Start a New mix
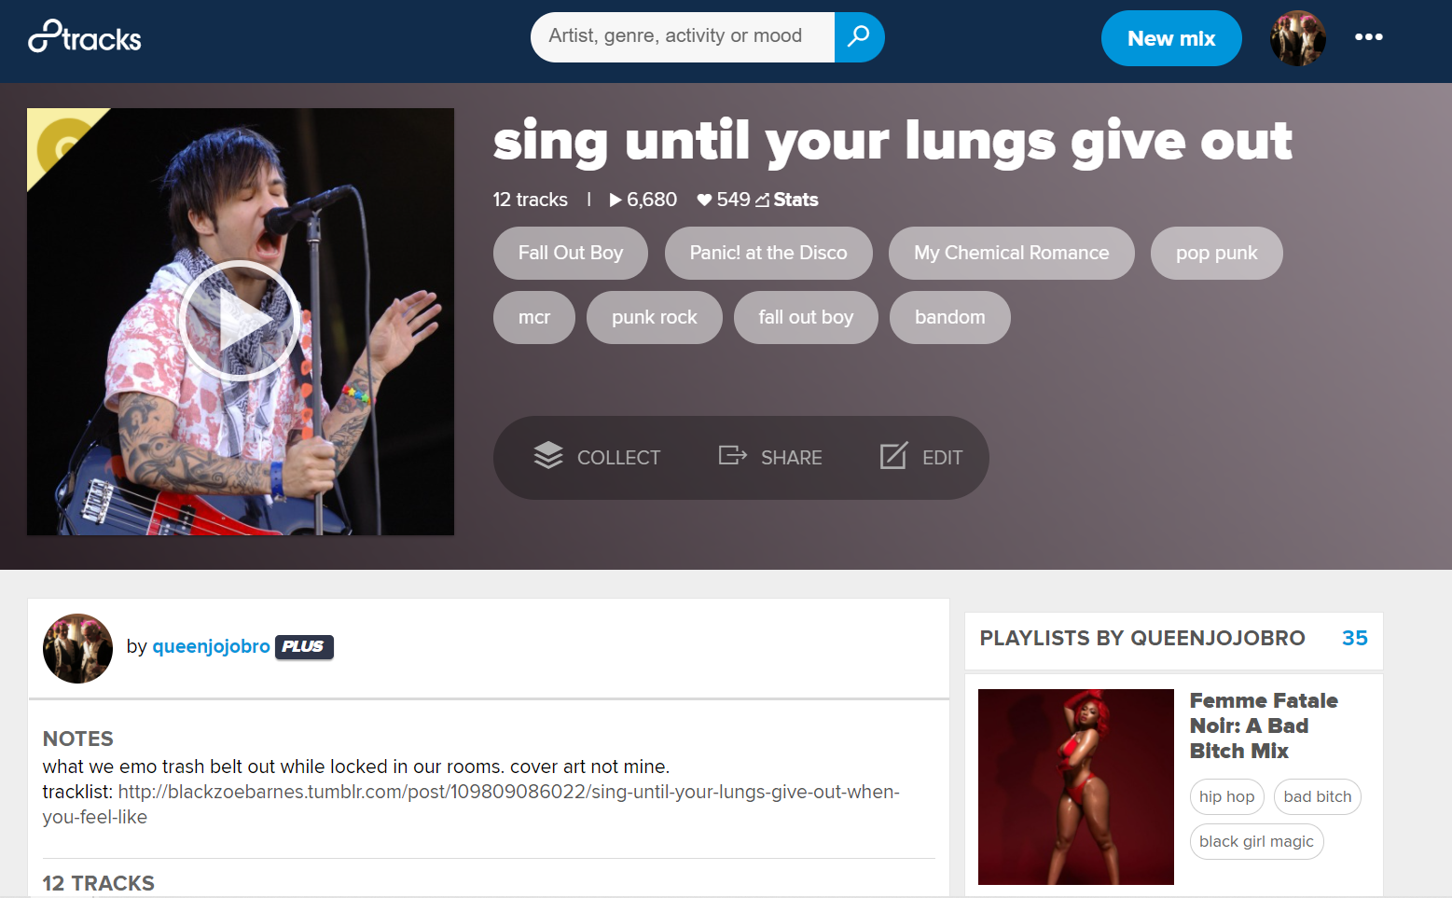This screenshot has height=898, width=1452. coord(1171,38)
